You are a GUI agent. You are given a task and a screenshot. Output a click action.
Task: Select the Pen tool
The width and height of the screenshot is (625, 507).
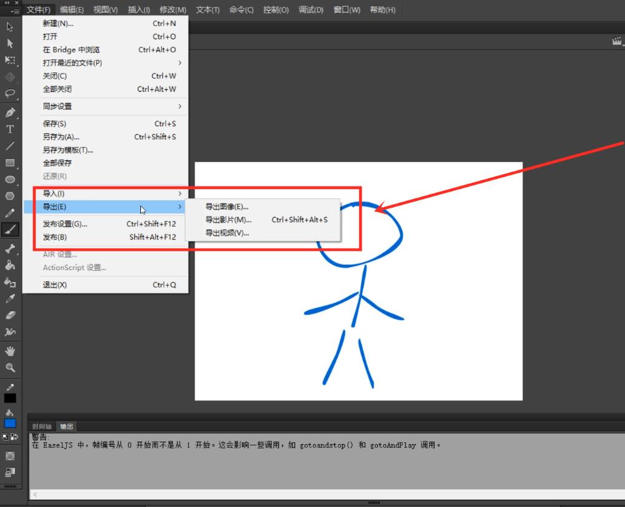[10, 113]
